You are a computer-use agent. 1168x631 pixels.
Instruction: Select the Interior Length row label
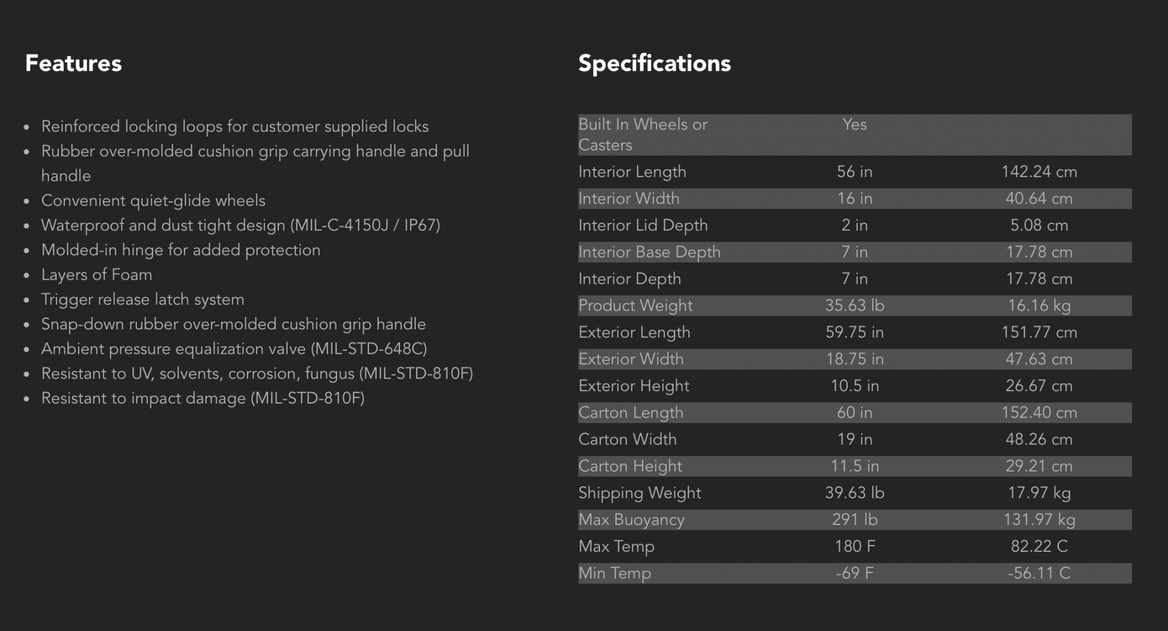[632, 172]
